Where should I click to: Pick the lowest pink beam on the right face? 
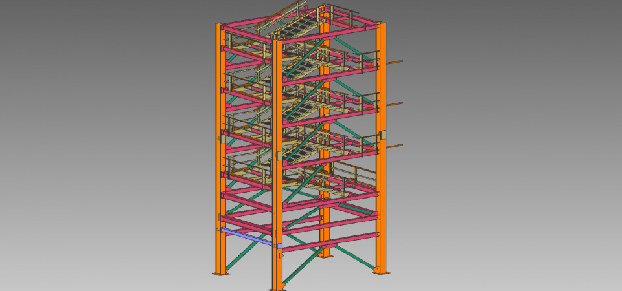click(x=330, y=244)
